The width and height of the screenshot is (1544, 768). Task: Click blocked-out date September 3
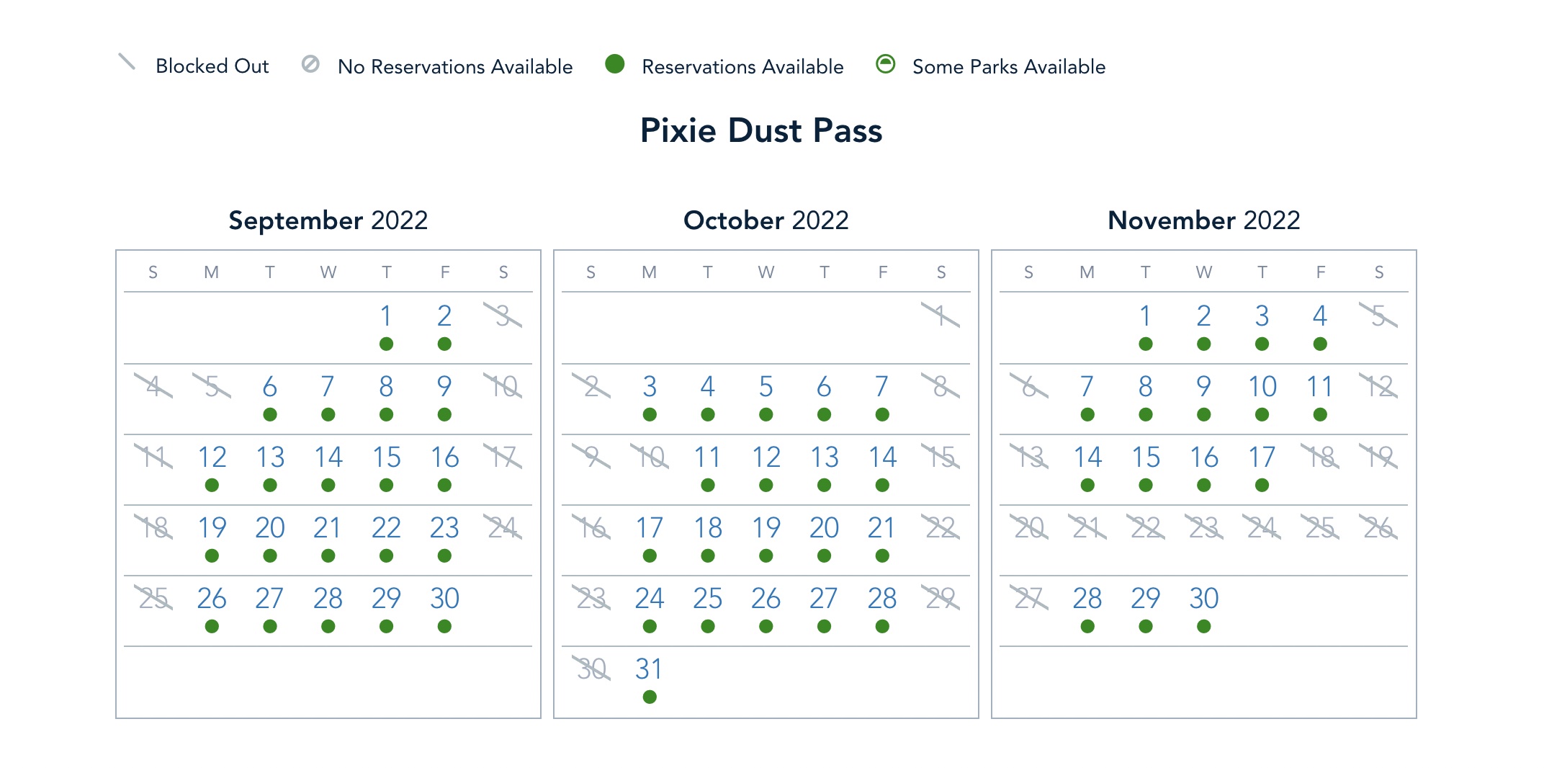point(503,316)
